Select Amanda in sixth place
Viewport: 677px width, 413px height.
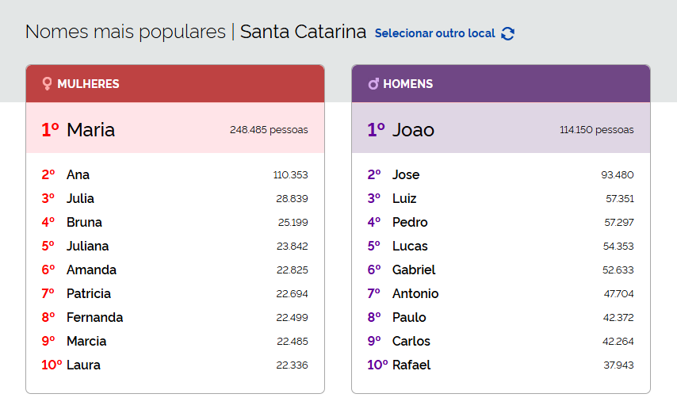click(91, 270)
